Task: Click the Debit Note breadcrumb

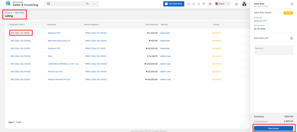Action: coord(19,13)
